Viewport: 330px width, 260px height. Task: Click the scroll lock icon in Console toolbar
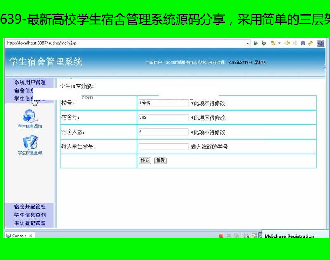click(254, 236)
